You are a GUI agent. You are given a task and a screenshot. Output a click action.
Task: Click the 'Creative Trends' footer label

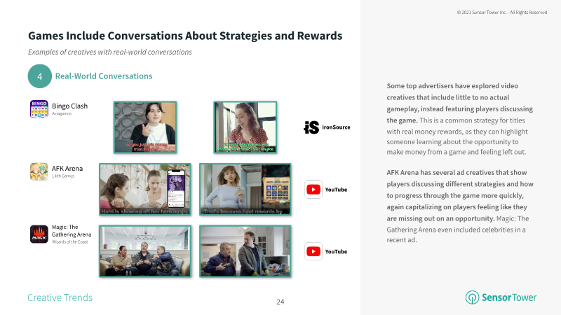pyautogui.click(x=60, y=297)
